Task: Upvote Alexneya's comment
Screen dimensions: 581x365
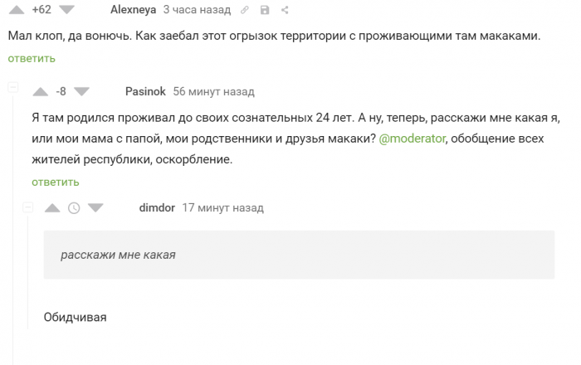Action: pyautogui.click(x=17, y=10)
